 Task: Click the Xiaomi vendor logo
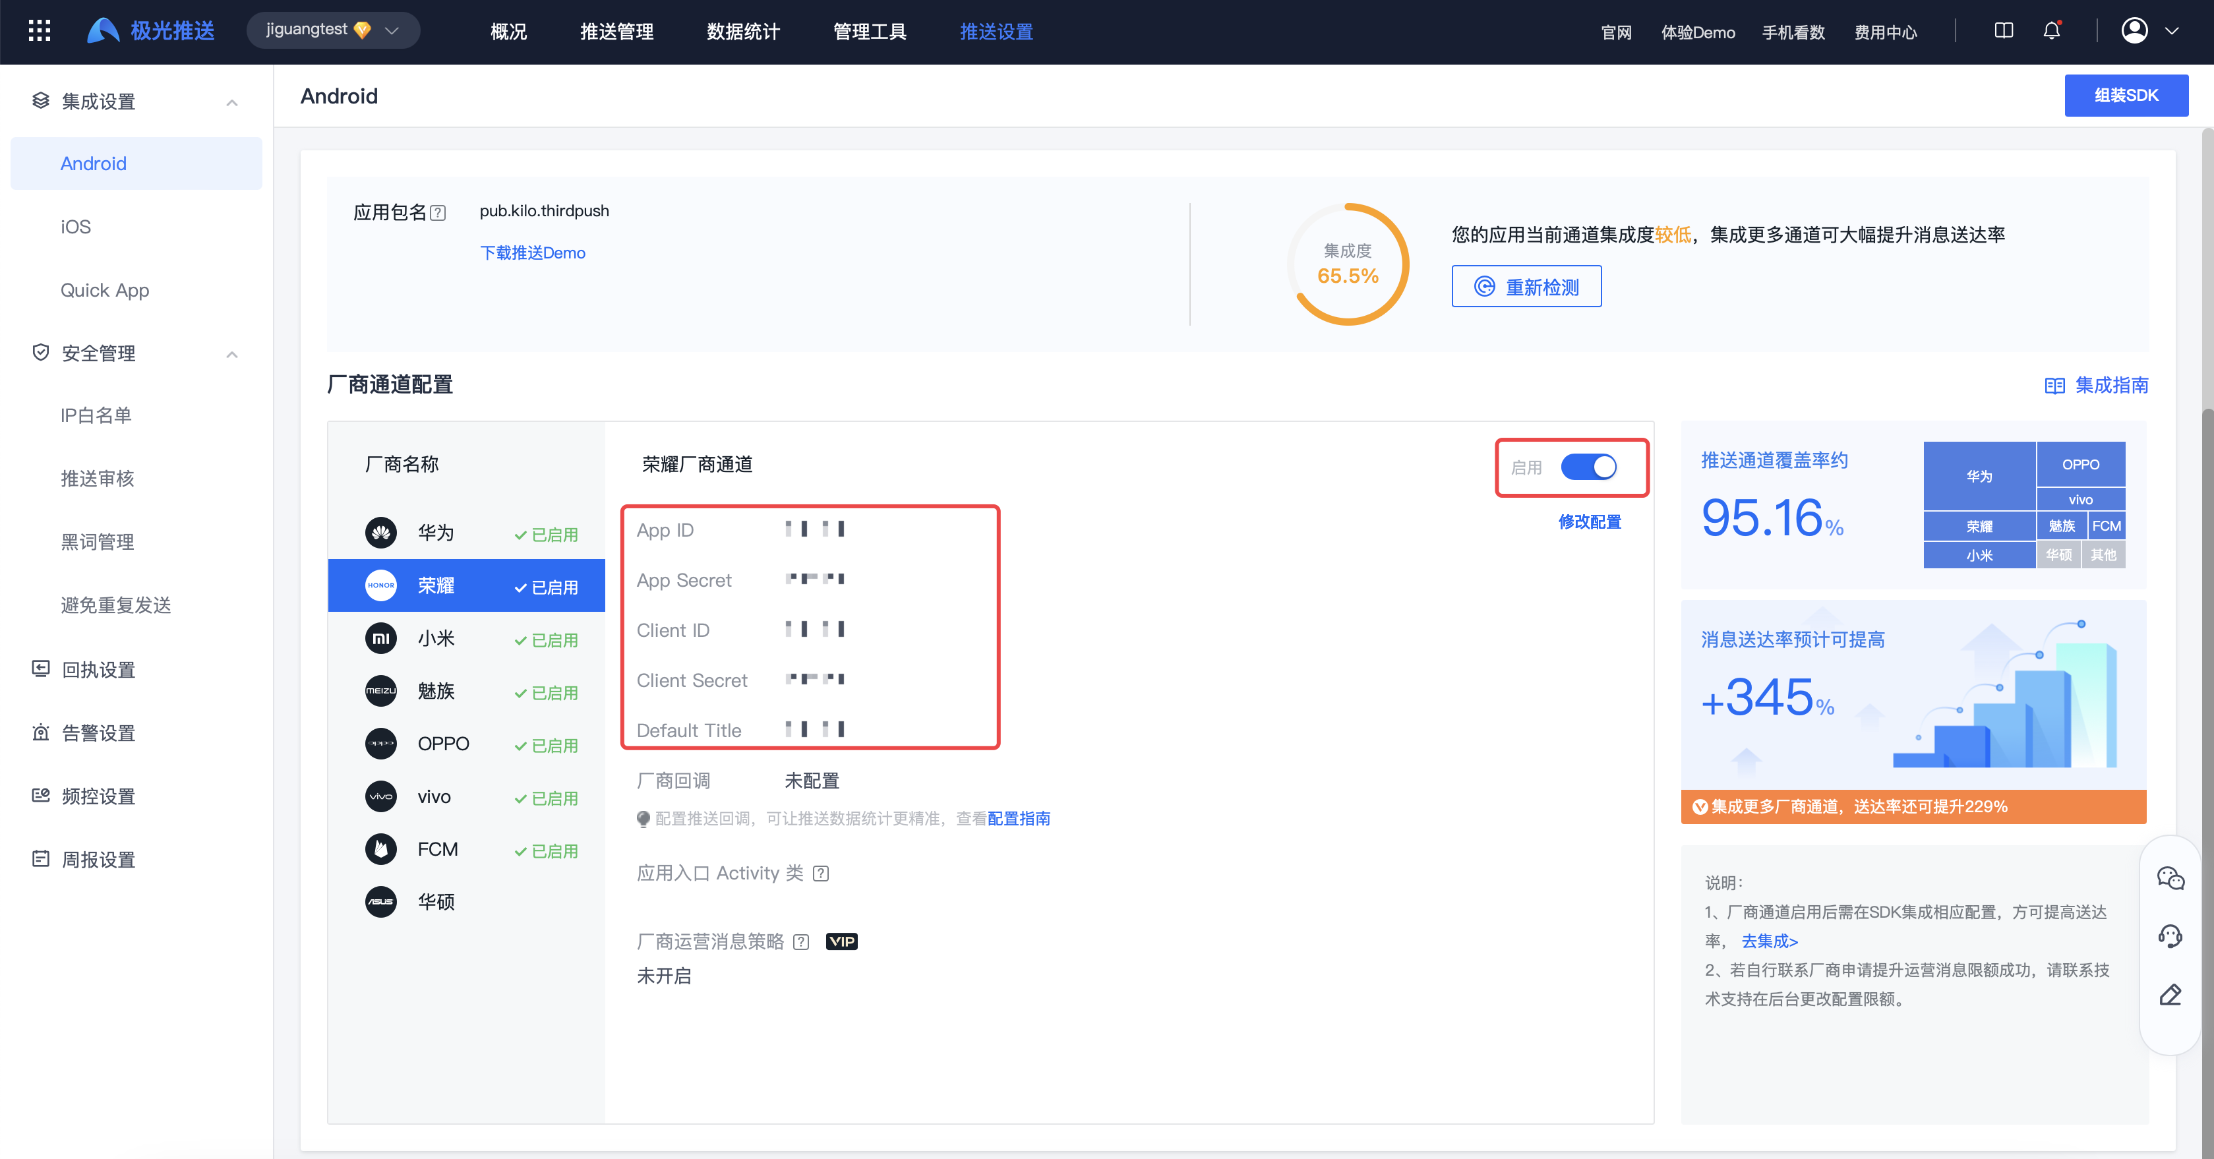pyautogui.click(x=380, y=638)
